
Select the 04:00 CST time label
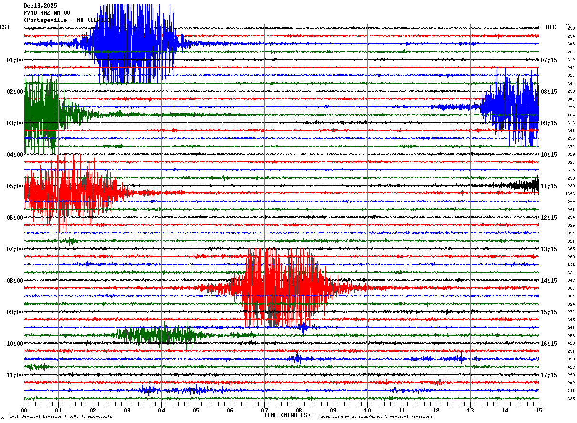[x=15, y=155]
